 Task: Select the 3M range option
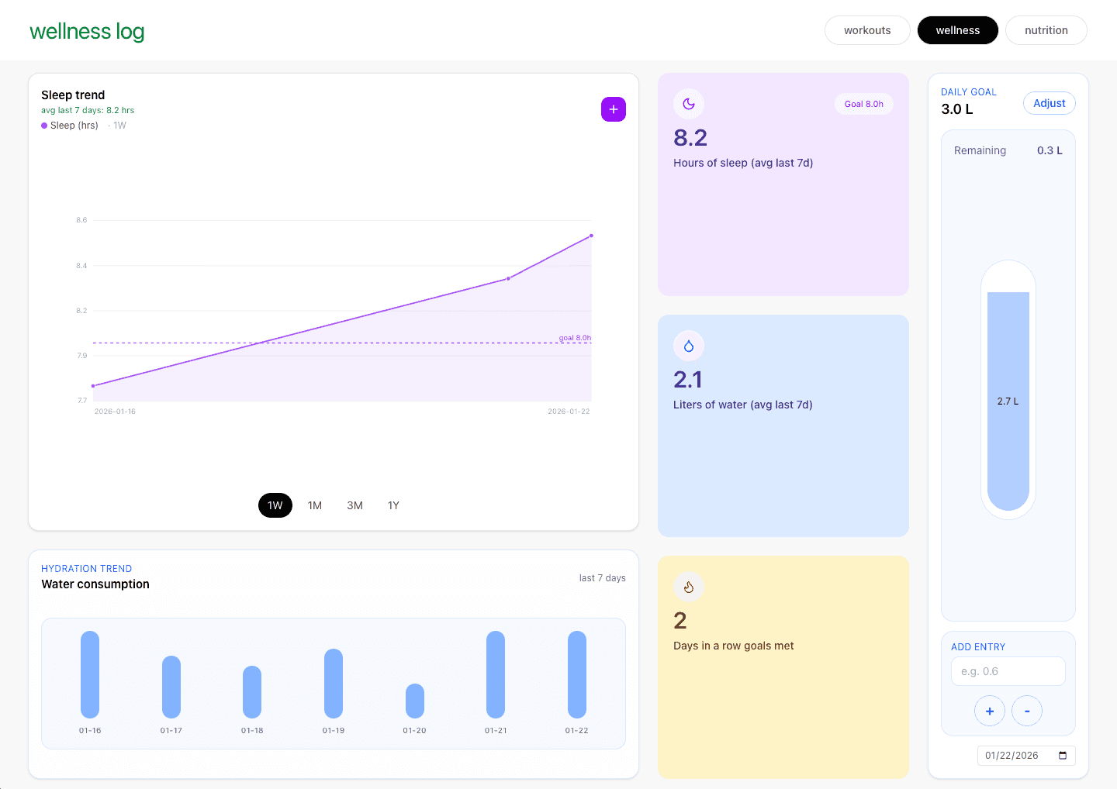[x=354, y=505]
